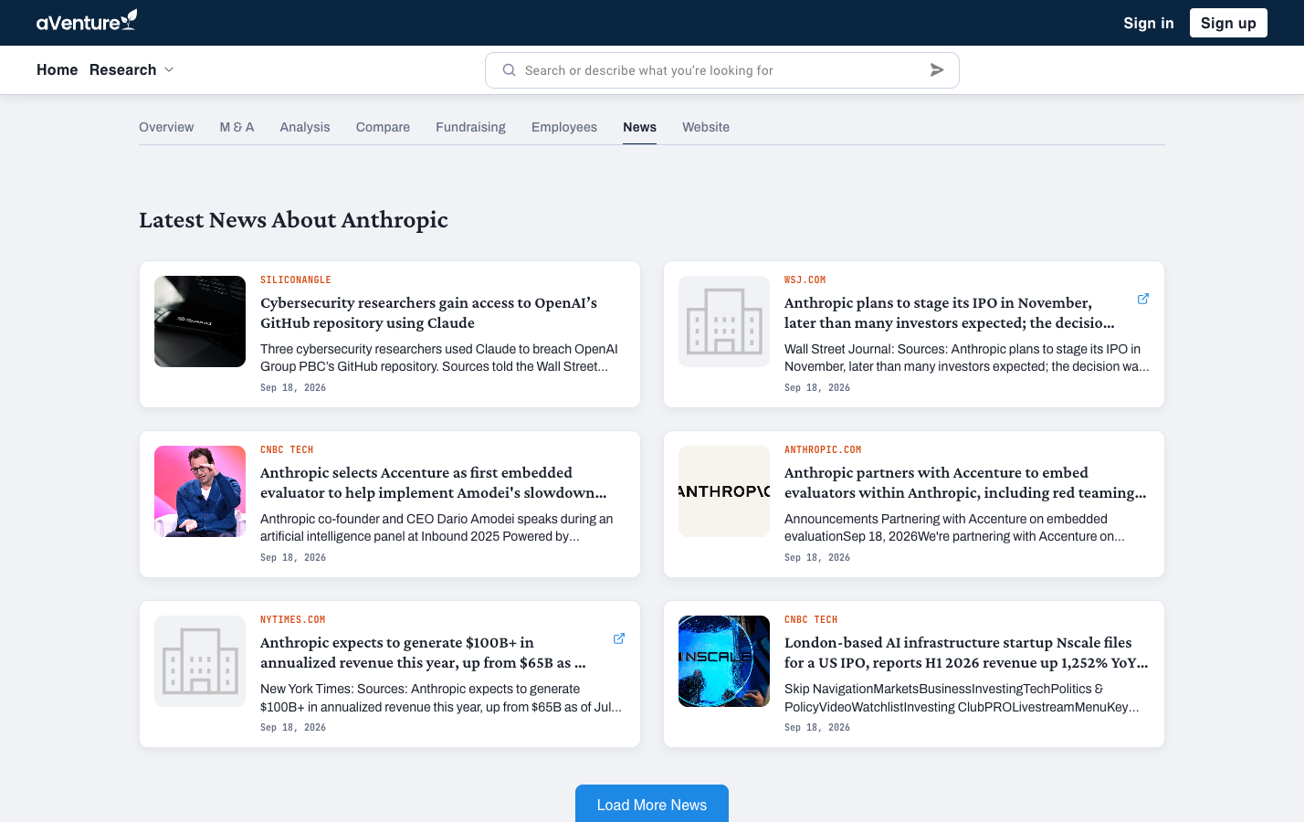Click the WSJ.COM source label
Screen dimensions: 1315x822
pos(805,279)
